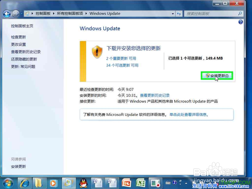Open the address bar history dropdown
The width and height of the screenshot is (252, 189).
click(173, 14)
